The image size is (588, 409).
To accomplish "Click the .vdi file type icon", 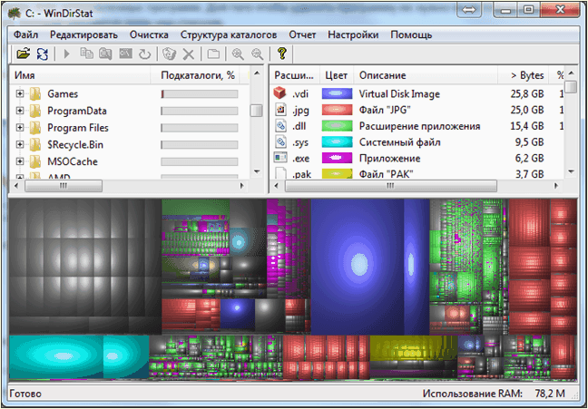I will (279, 93).
